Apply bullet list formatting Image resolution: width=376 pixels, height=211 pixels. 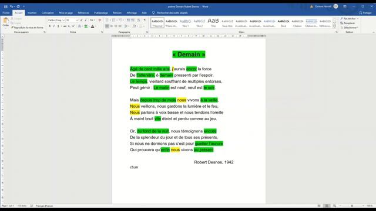coord(107,20)
